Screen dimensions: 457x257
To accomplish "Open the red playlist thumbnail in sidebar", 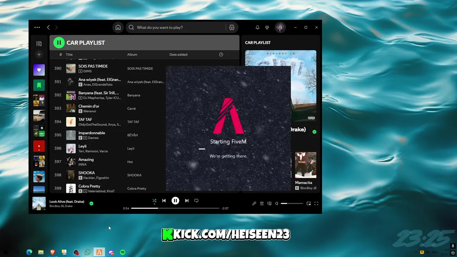I will coord(39,146).
